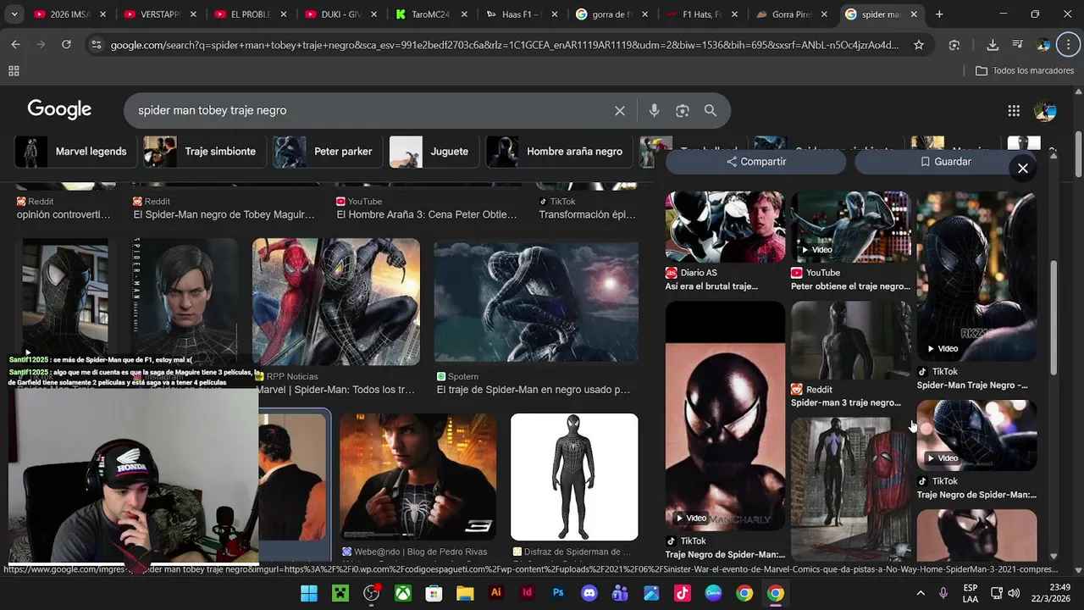Launch Minecraft from the taskbar
This screenshot has height=610, width=1084.
340,593
